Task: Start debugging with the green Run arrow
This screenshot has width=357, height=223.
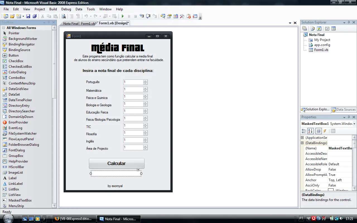Action: pos(122,16)
